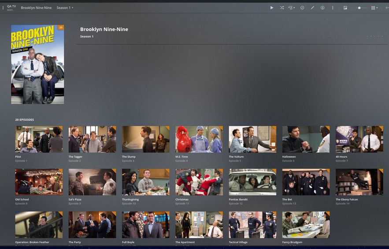Mark season as watched with checkmark icon
389x249 pixels.
[302, 7]
